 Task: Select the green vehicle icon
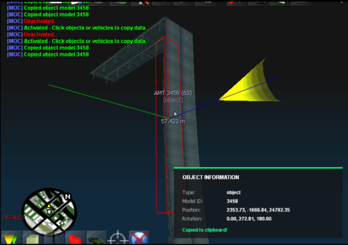point(96,238)
